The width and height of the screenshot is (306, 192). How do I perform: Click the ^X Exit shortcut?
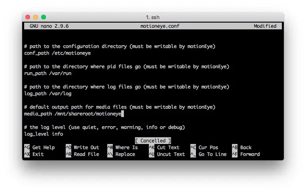[x=34, y=154]
